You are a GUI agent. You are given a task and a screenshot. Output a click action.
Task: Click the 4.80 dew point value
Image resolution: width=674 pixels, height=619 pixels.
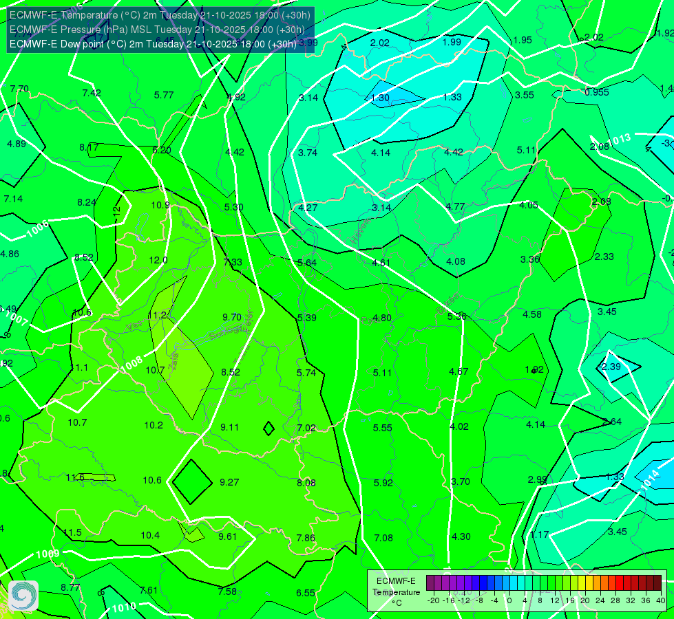381,318
